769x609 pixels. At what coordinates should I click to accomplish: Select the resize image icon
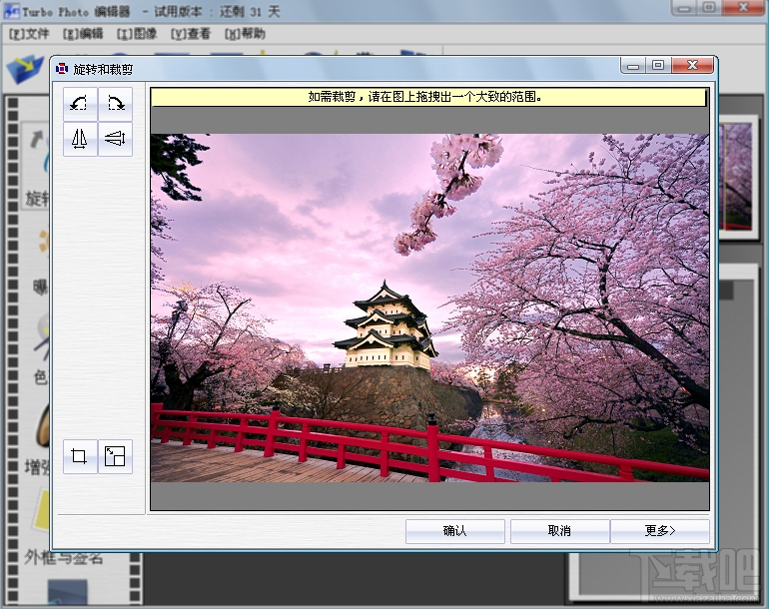[x=115, y=456]
